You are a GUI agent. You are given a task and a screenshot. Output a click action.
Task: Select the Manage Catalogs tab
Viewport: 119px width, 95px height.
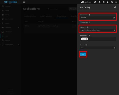[62, 16]
